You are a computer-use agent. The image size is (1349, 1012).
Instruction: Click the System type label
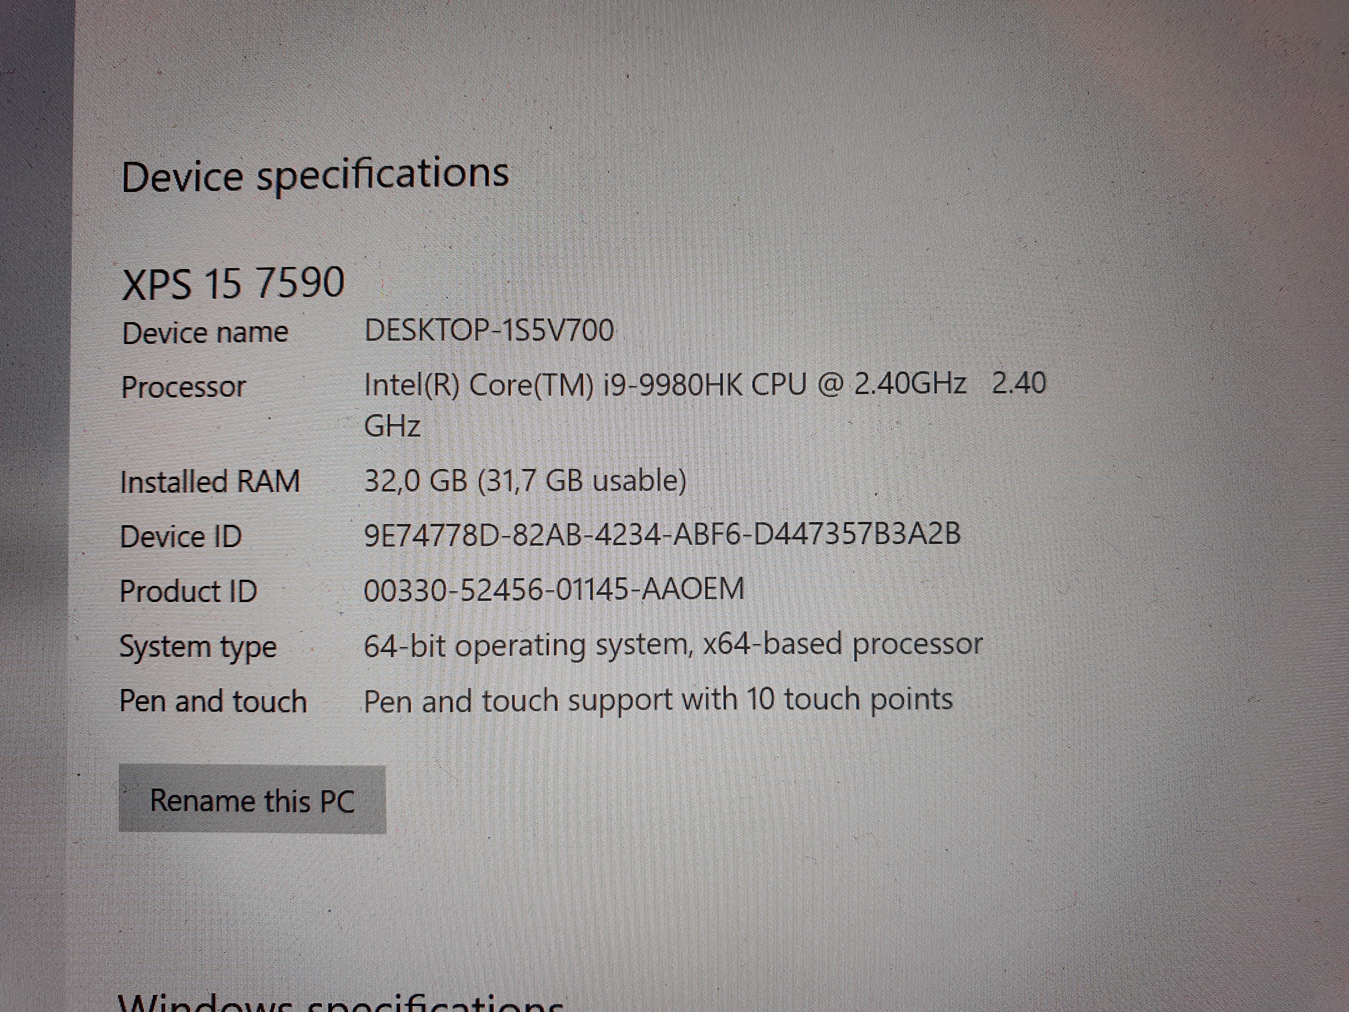[x=198, y=647]
